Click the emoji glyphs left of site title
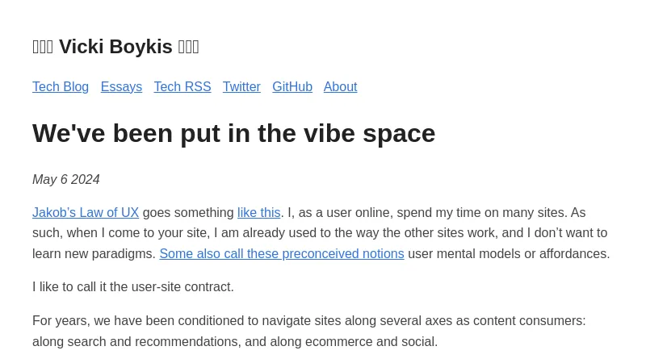This screenshot has width=646, height=363. point(43,47)
